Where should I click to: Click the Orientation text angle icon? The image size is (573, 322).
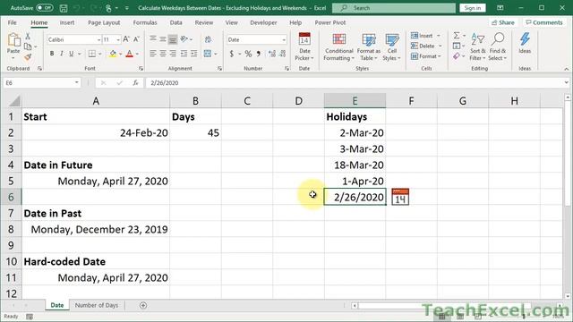(x=184, y=39)
